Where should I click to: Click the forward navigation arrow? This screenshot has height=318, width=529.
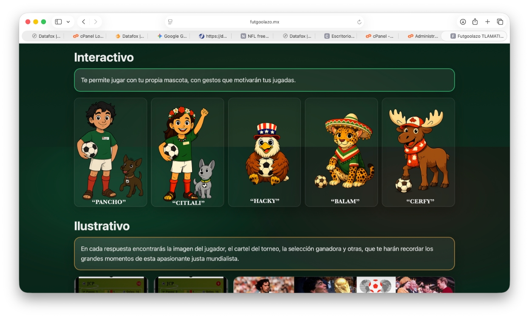click(x=95, y=22)
